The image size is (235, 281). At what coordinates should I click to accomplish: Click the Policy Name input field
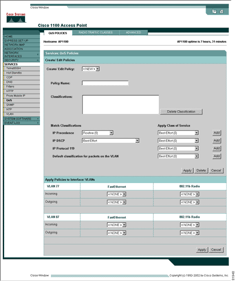point(105,83)
